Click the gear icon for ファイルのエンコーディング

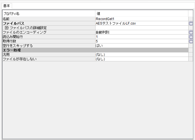click(x=191, y=32)
